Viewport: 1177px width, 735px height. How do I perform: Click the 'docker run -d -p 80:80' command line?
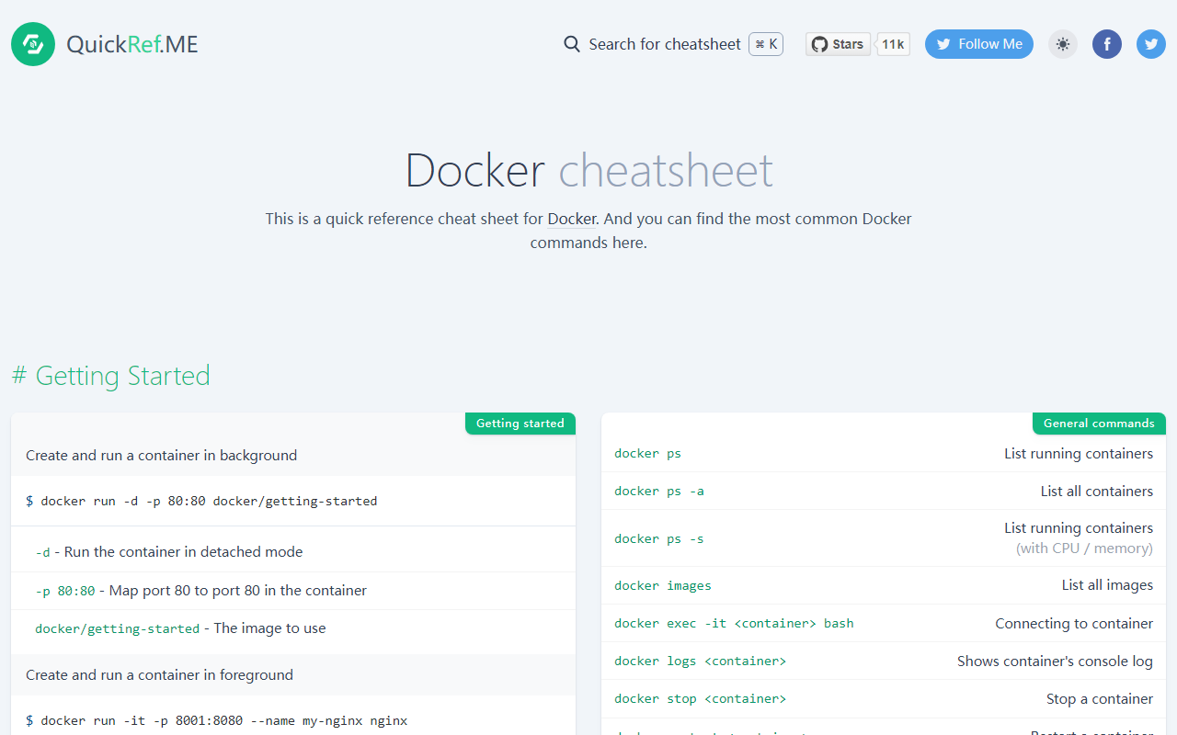point(201,502)
